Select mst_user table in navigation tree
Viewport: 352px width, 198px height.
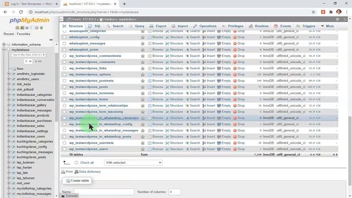23,183
